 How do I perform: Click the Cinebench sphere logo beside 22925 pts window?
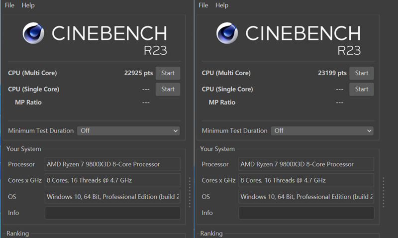(x=35, y=34)
